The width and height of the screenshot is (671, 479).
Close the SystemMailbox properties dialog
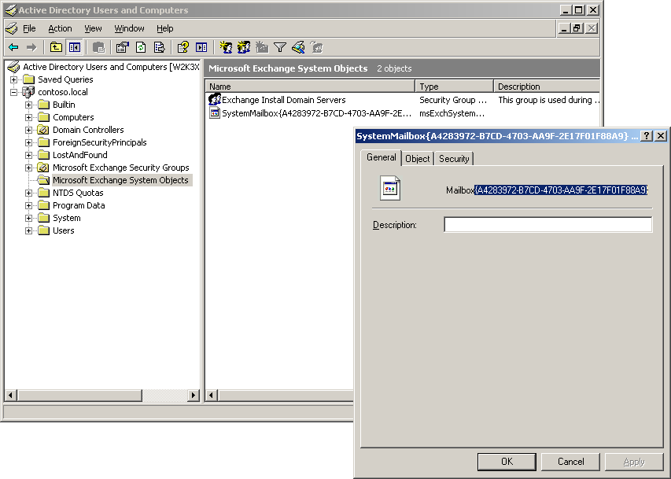(x=661, y=136)
